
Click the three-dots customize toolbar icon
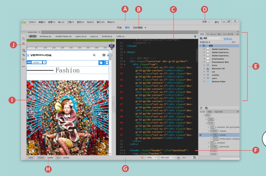(23, 66)
